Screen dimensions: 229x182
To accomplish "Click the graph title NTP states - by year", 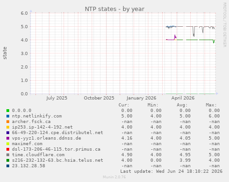I will pos(114,9).
